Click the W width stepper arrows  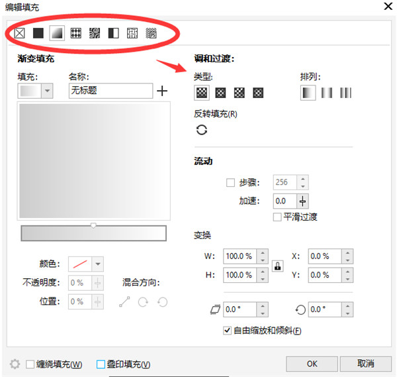[x=263, y=256]
